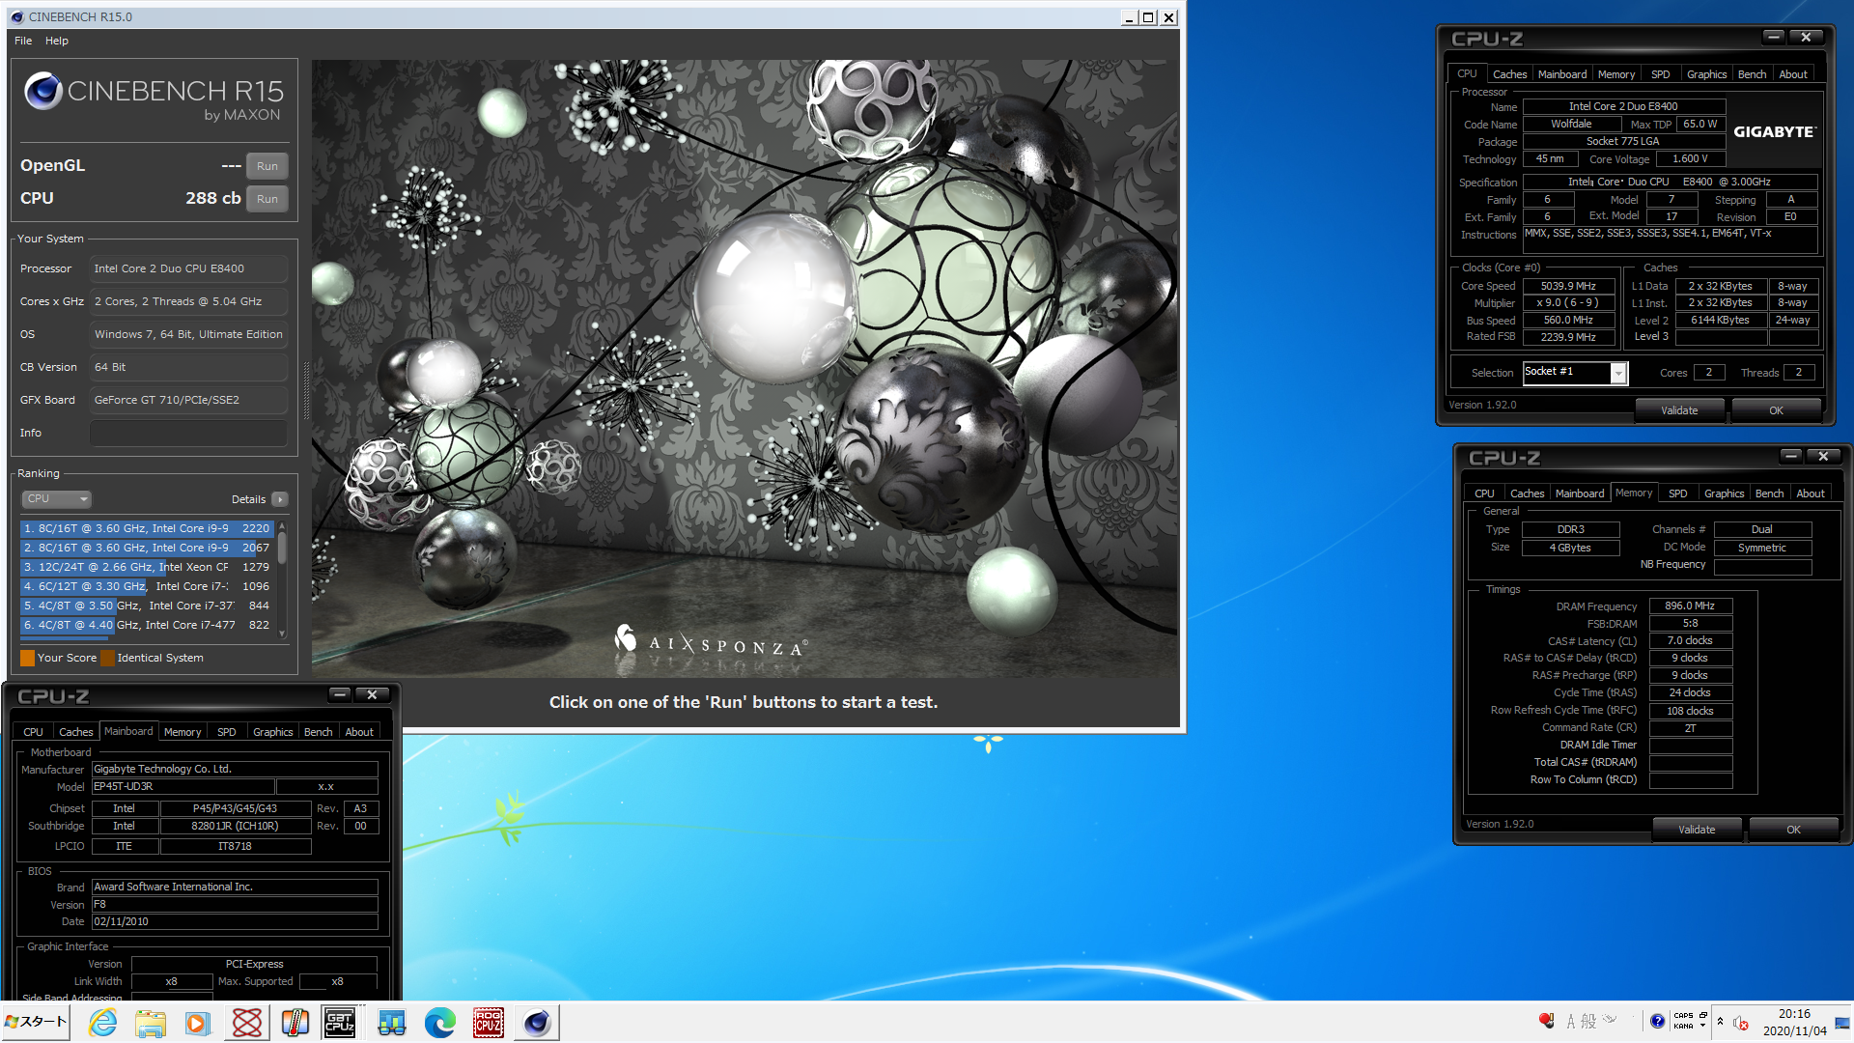This screenshot has width=1854, height=1043.
Task: Open the Geekbench glasses icon in the taskbar
Action: pos(392,1023)
